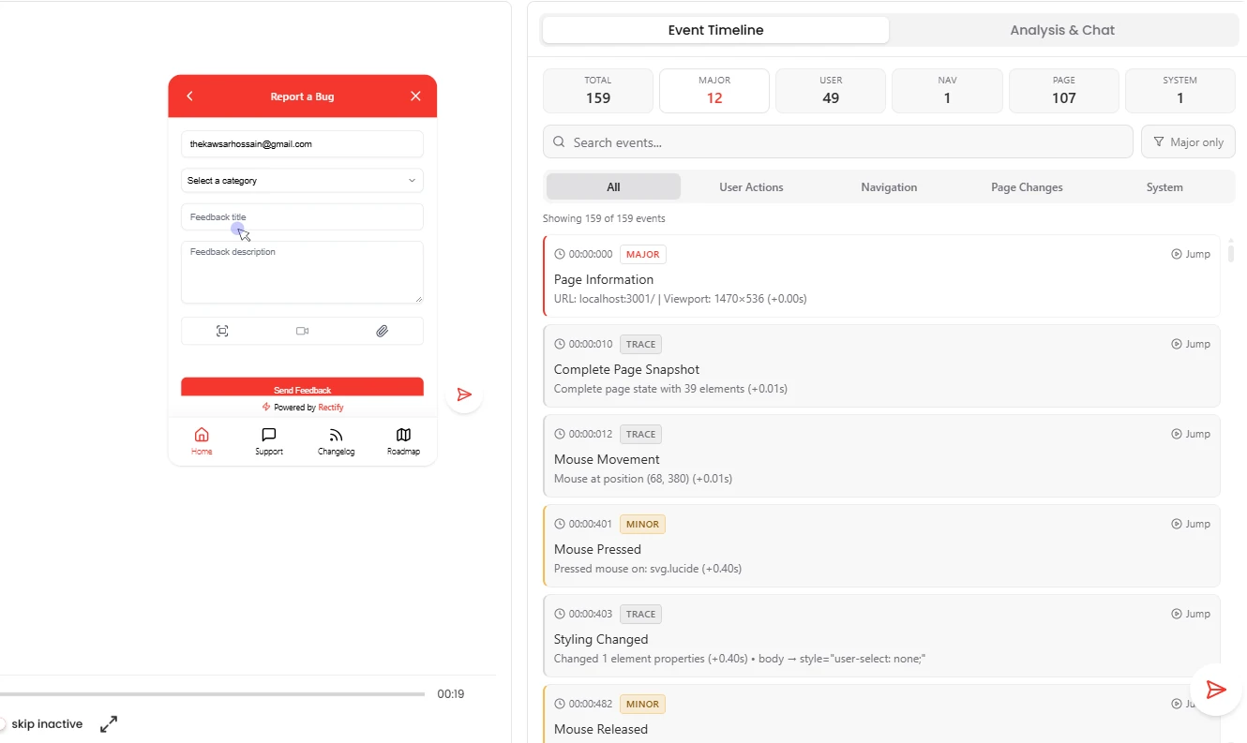
Task: Open the Home tab in widget
Action: click(x=202, y=440)
